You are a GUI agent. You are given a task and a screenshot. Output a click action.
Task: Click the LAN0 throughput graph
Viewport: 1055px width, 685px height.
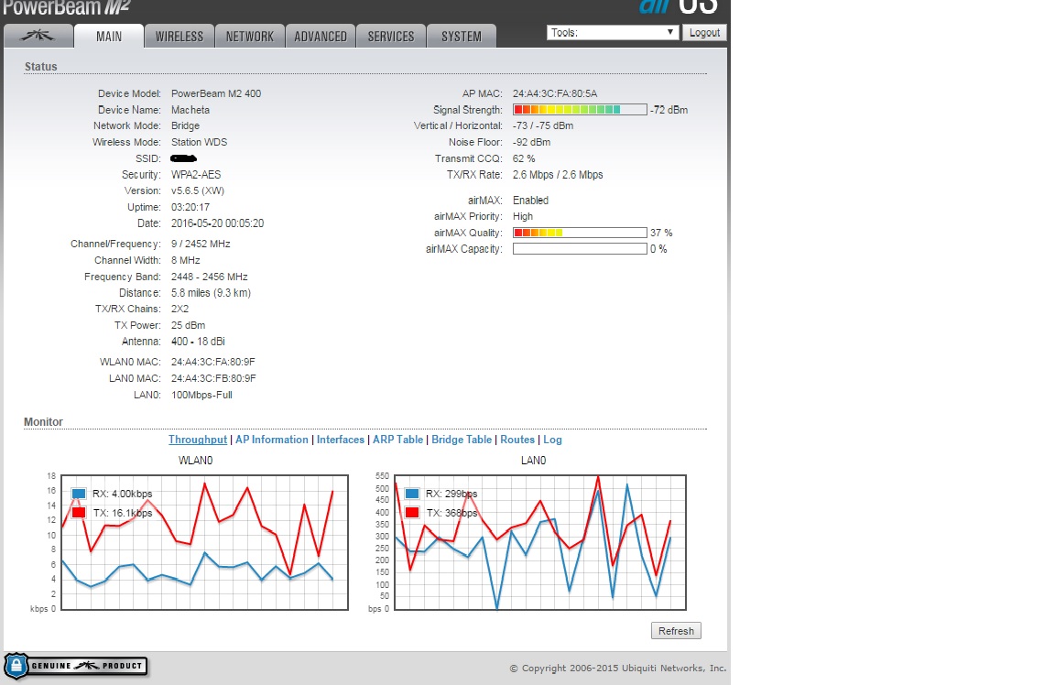pos(540,542)
